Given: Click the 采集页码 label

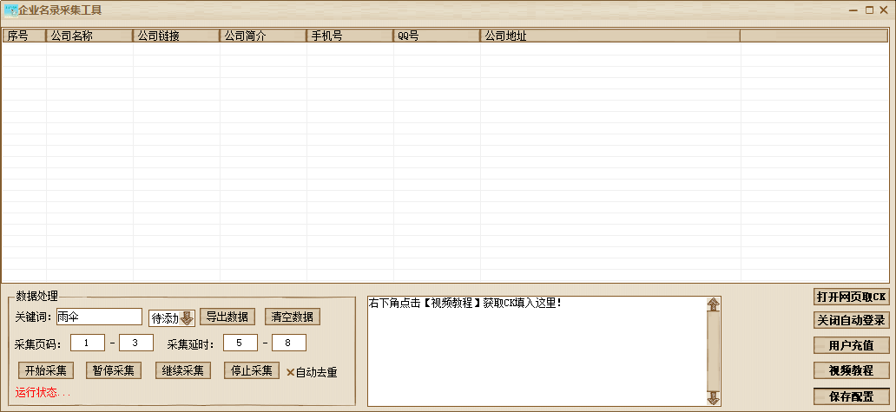Looking at the screenshot, I should [38, 344].
